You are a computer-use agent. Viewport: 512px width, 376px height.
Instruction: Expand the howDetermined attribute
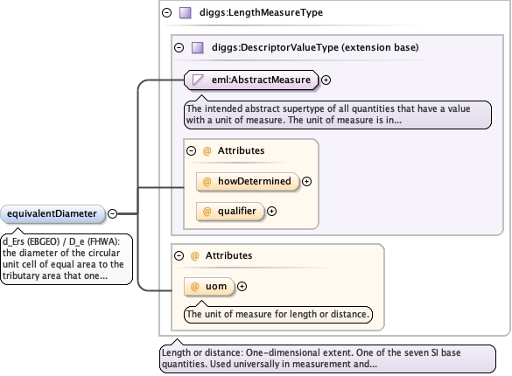point(306,181)
